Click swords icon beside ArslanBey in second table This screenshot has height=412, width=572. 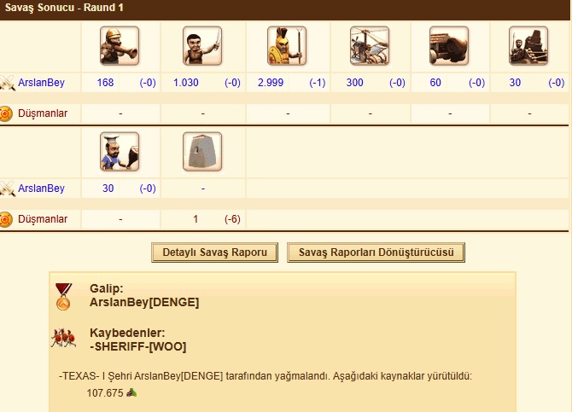(8, 189)
